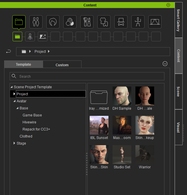
Task: Select the Project folder category icon
Action: pyautogui.click(x=19, y=22)
